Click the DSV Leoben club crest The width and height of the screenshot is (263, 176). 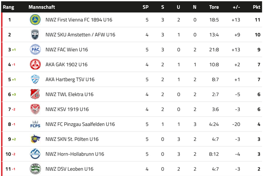tap(35, 169)
